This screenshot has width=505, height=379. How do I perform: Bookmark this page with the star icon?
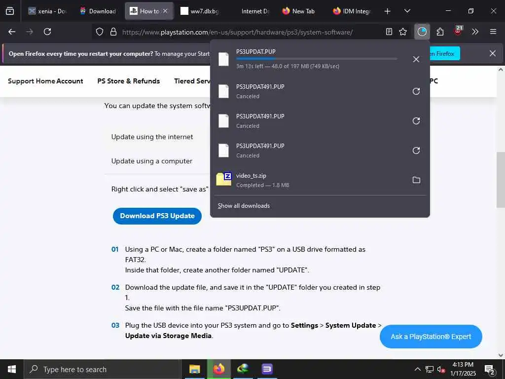point(403,32)
